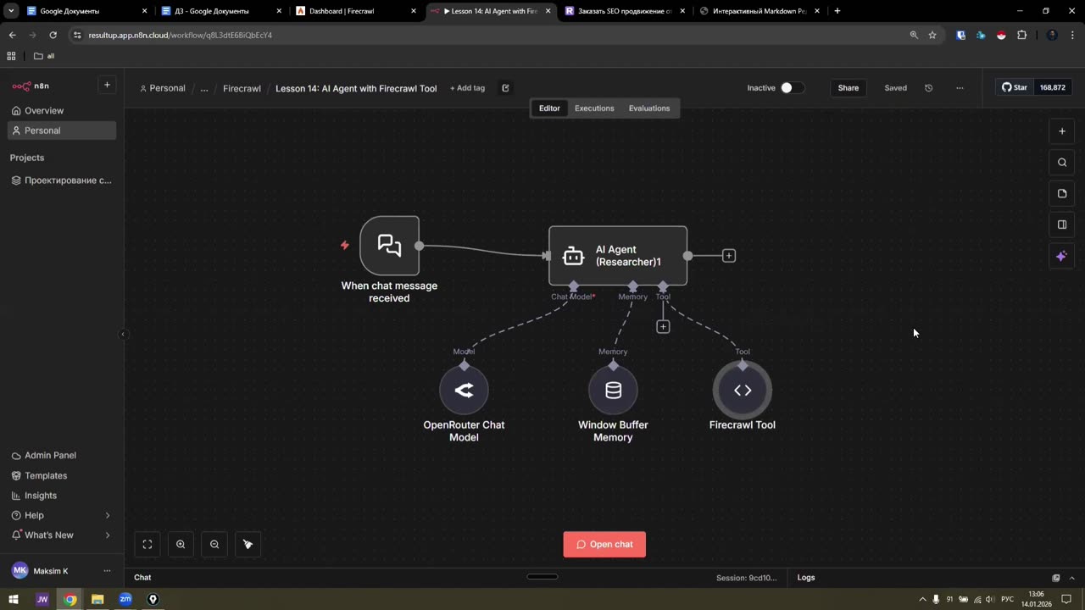Viewport: 1085px width, 610px height.
Task: Click the plus connector after AI Agent output
Action: [729, 256]
